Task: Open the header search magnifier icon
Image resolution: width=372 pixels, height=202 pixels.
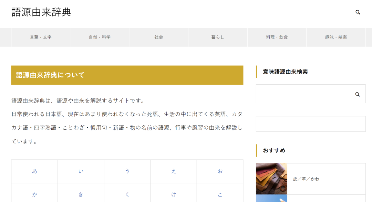Action: 358,12
